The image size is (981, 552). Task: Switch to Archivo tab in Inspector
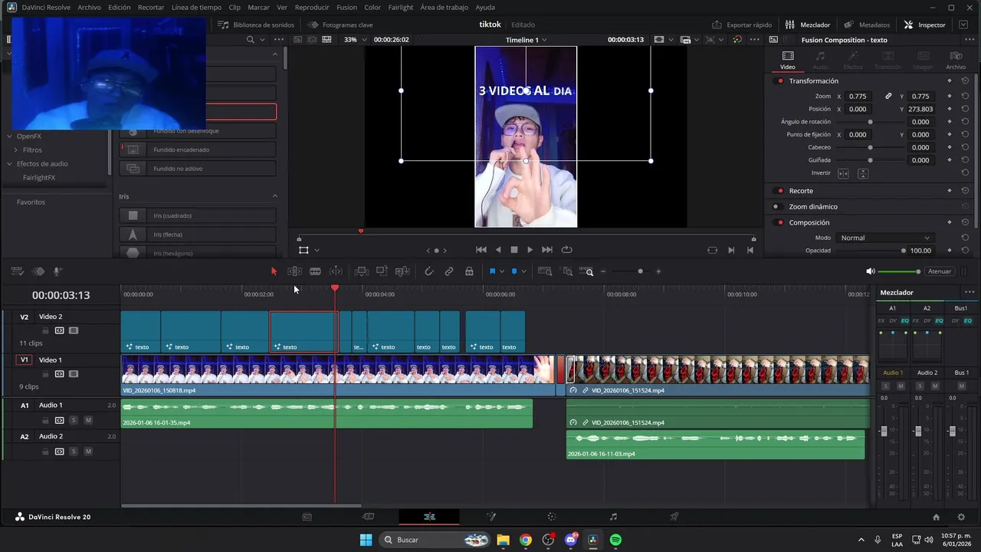[x=956, y=60]
